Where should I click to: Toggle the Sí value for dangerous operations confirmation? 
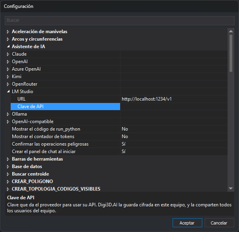point(174,144)
